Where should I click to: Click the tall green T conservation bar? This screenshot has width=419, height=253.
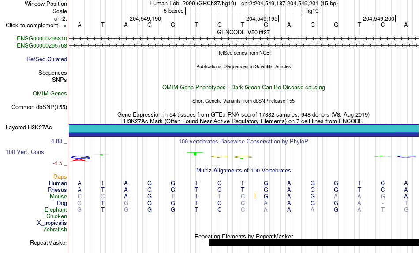195,154
